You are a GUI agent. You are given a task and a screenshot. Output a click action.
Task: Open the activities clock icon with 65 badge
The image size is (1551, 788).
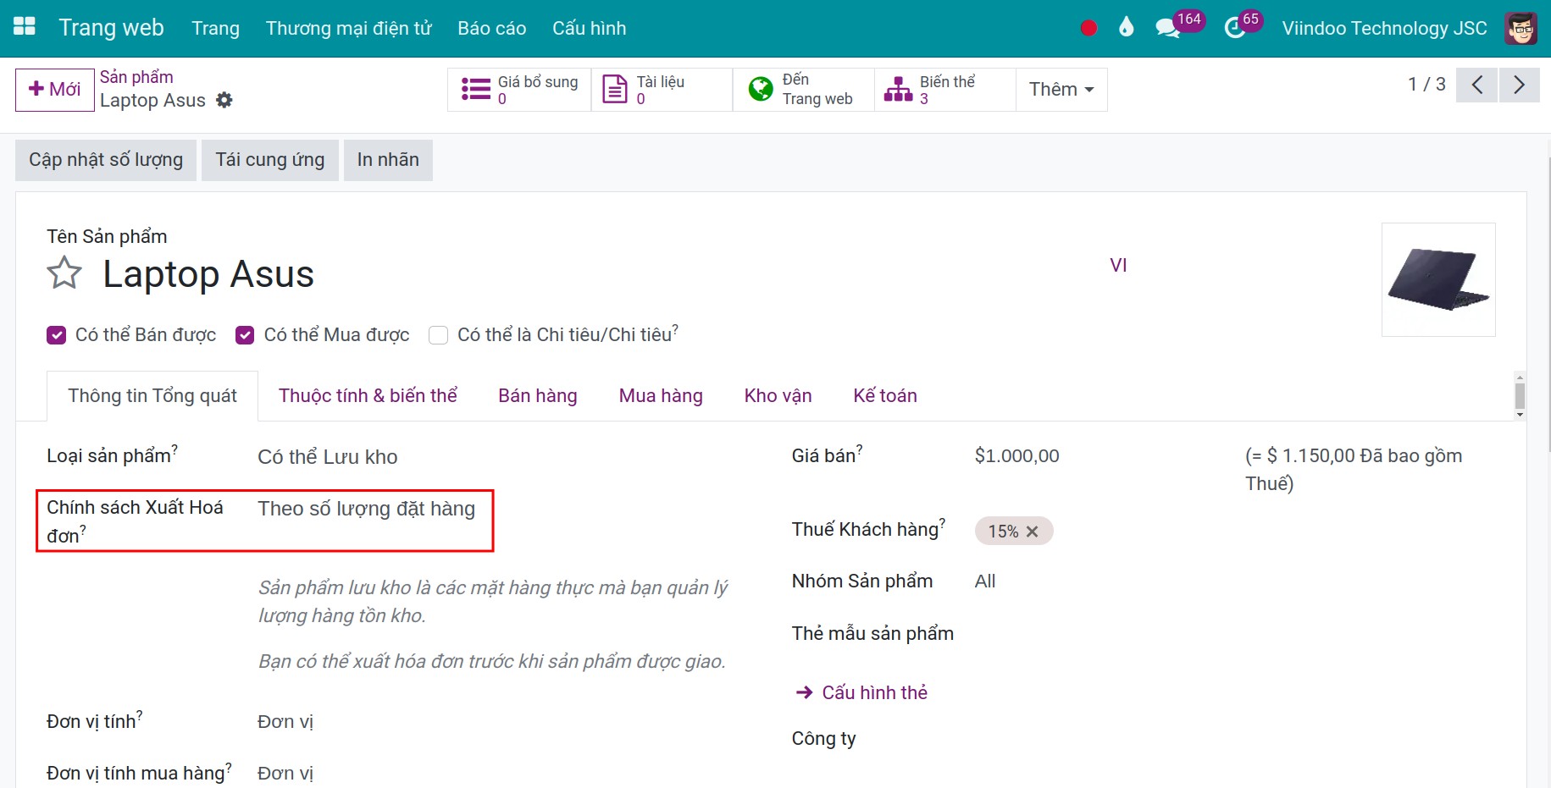pos(1235,28)
